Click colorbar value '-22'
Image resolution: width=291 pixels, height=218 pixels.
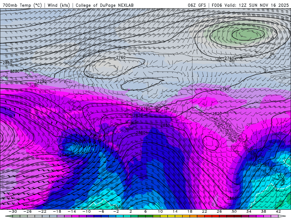tap(42, 211)
